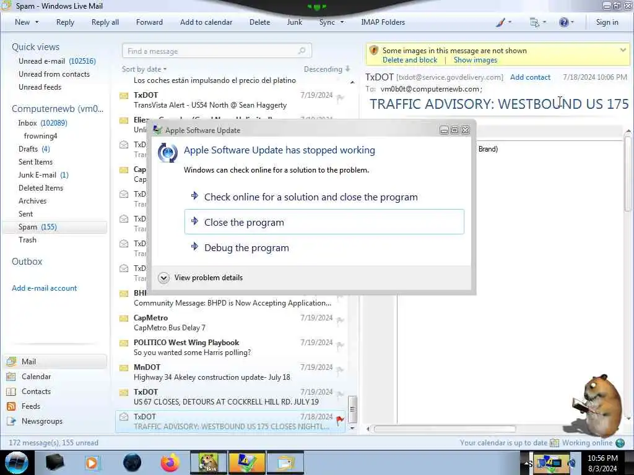This screenshot has height=475, width=634.
Task: Click the reading pane vertical scrollbar
Action: 628,174
